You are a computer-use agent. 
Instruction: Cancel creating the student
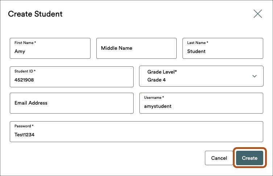tap(219, 158)
